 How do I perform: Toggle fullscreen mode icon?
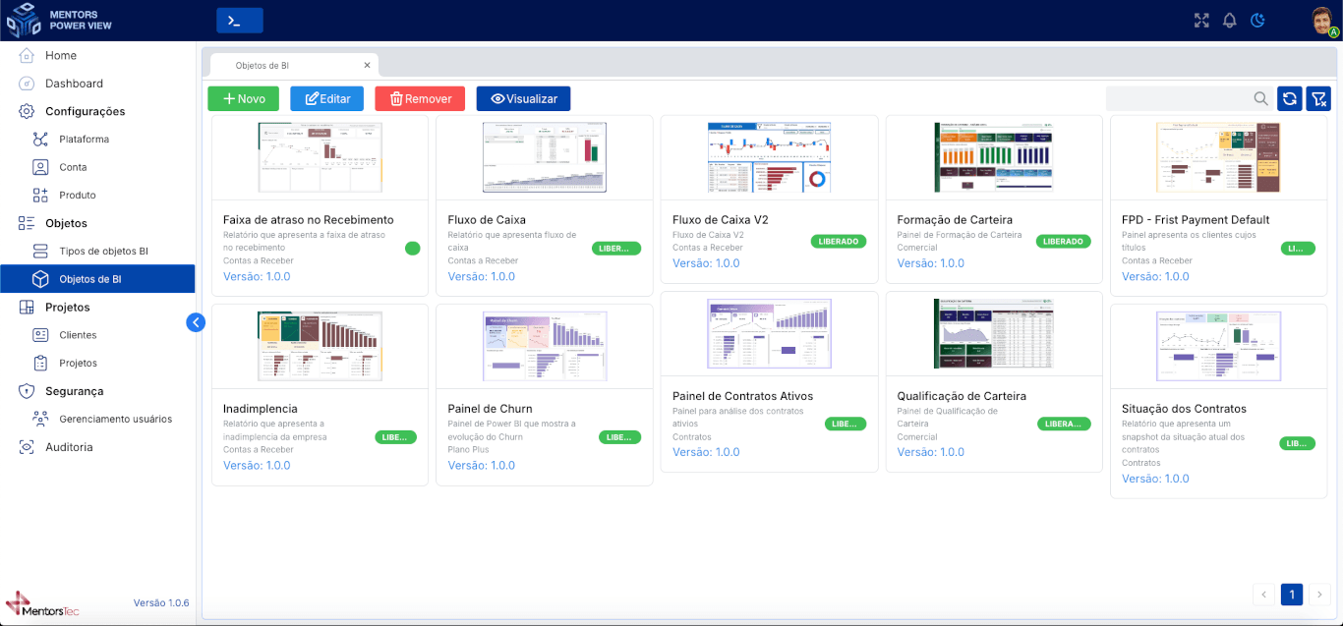click(x=1201, y=21)
